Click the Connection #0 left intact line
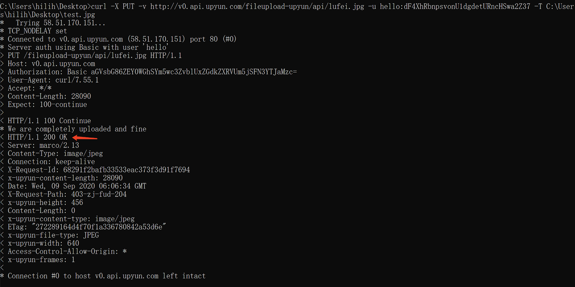Viewport: 575px width, 287px height. coord(103,276)
